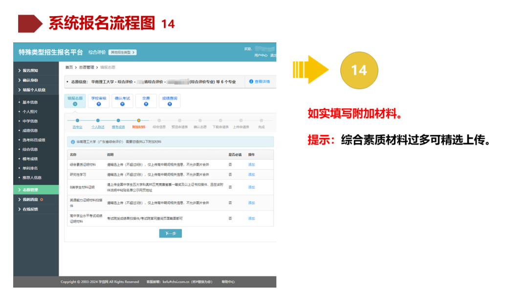Click the 学校审核 review icon
This screenshot has width=528, height=297.
pyautogui.click(x=98, y=103)
